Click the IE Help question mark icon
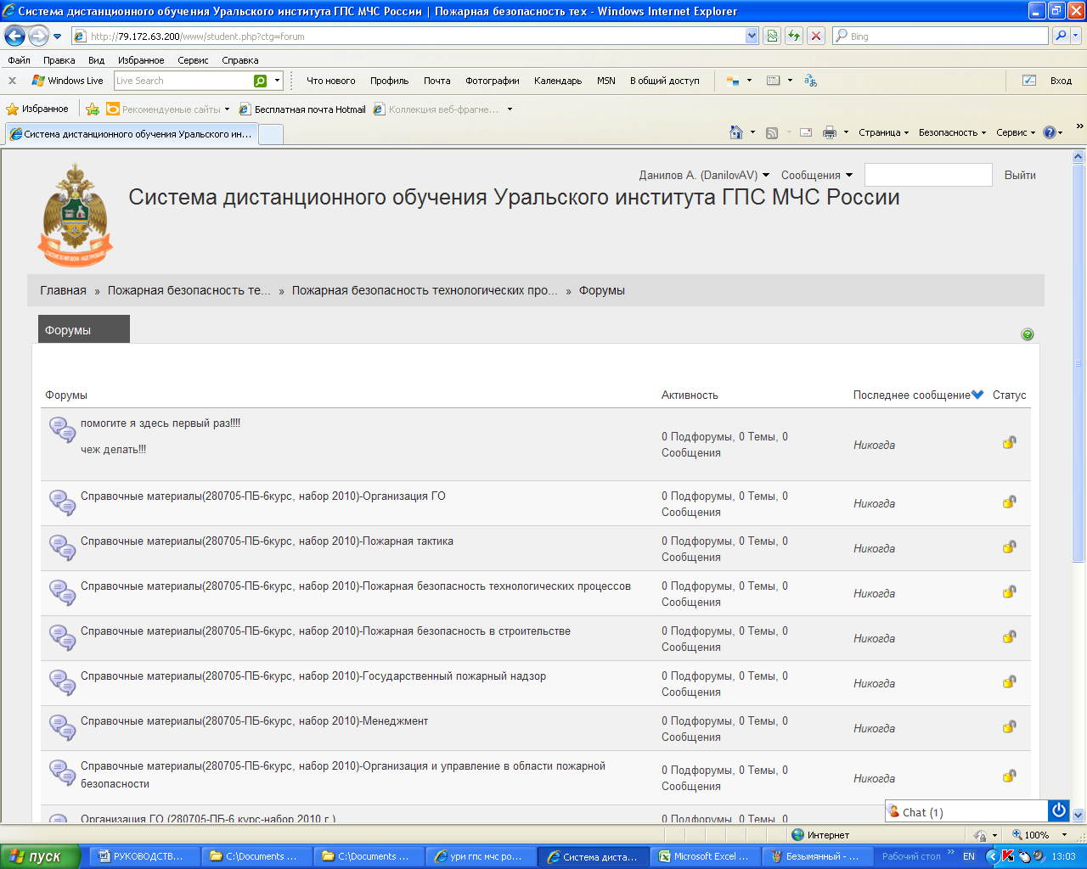1087x869 pixels. [1050, 132]
